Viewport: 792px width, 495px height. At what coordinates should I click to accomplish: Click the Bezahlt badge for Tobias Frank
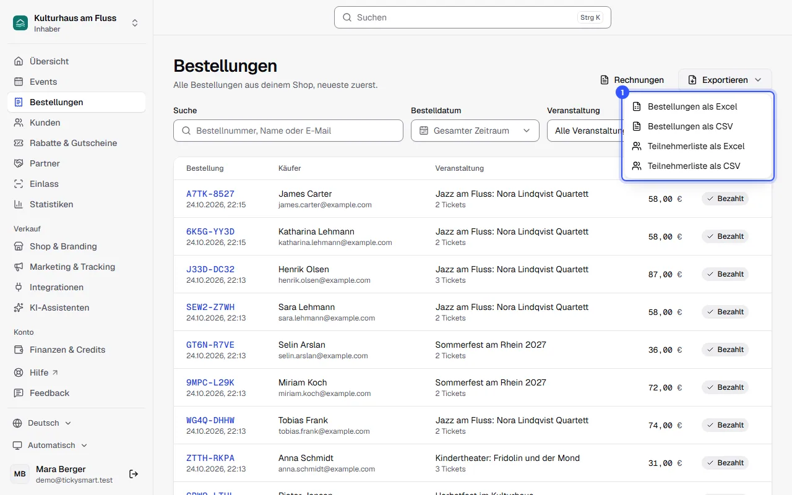click(x=725, y=425)
